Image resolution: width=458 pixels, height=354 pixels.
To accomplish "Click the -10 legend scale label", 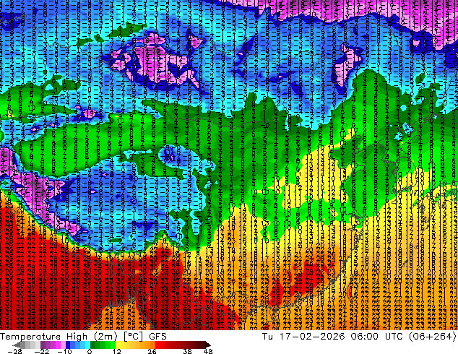I will tap(64, 351).
